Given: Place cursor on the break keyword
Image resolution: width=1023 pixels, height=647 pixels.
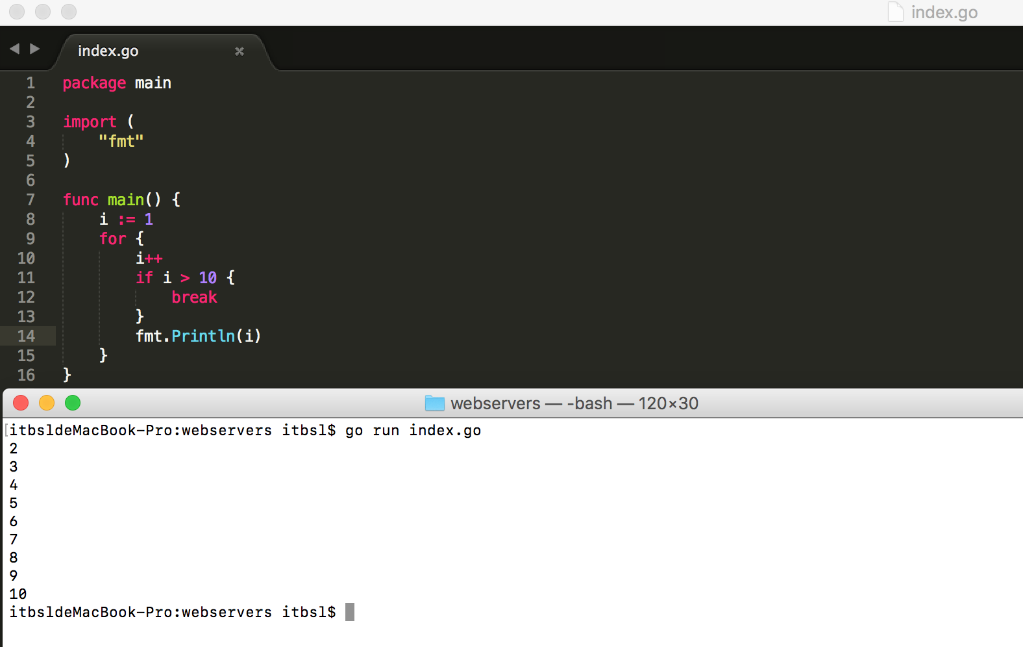Looking at the screenshot, I should click(x=194, y=297).
